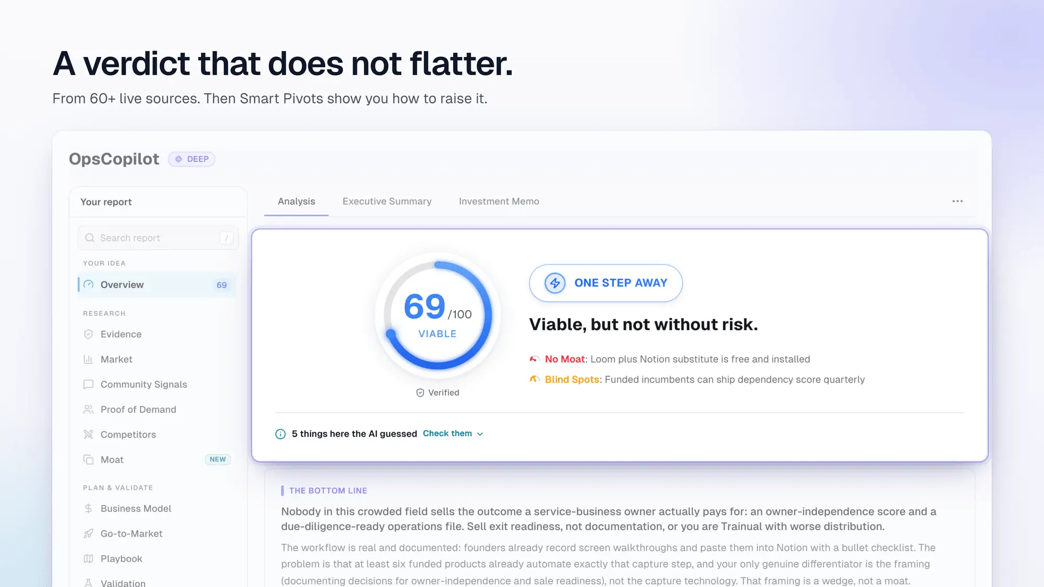Screen dimensions: 1044x587
Task: Click the Verified shield badge under score
Action: pyautogui.click(x=437, y=392)
